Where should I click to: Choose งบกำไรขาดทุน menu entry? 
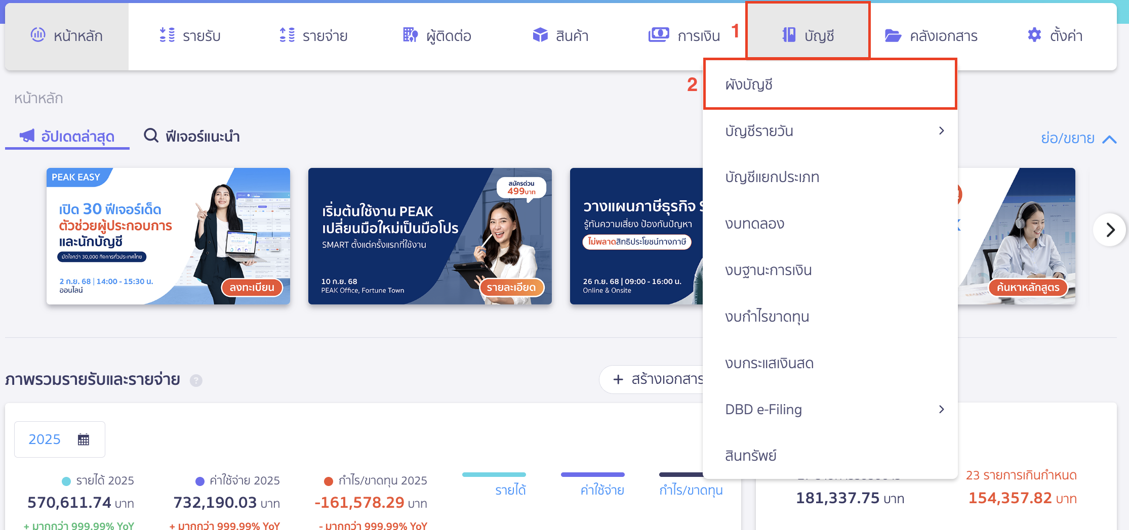click(x=830, y=317)
